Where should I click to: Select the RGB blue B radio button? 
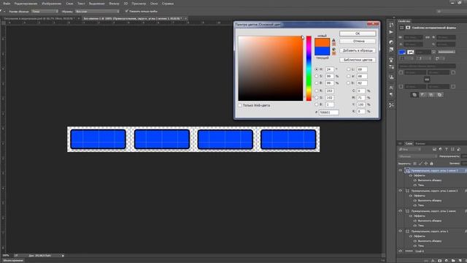click(x=317, y=104)
